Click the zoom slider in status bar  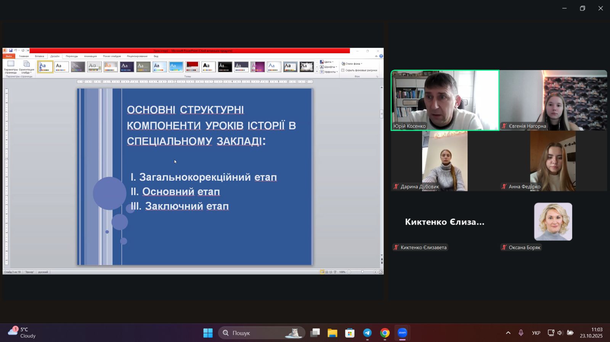tap(362, 272)
